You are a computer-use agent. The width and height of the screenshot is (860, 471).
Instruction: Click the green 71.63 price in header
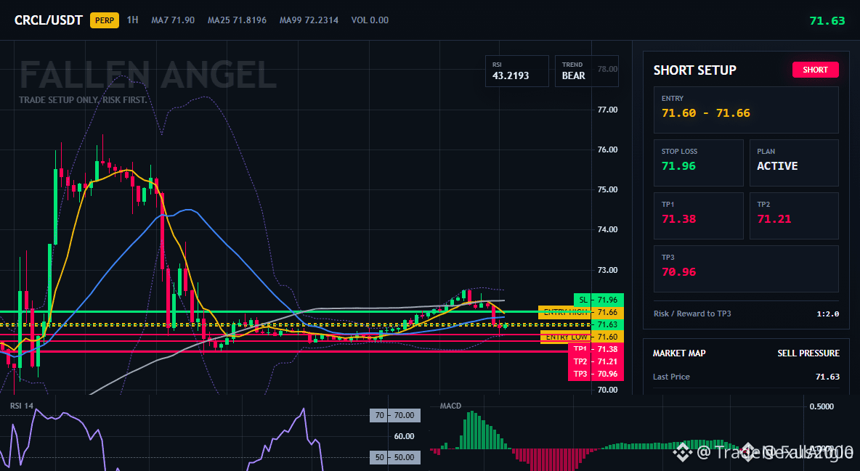pyautogui.click(x=827, y=21)
